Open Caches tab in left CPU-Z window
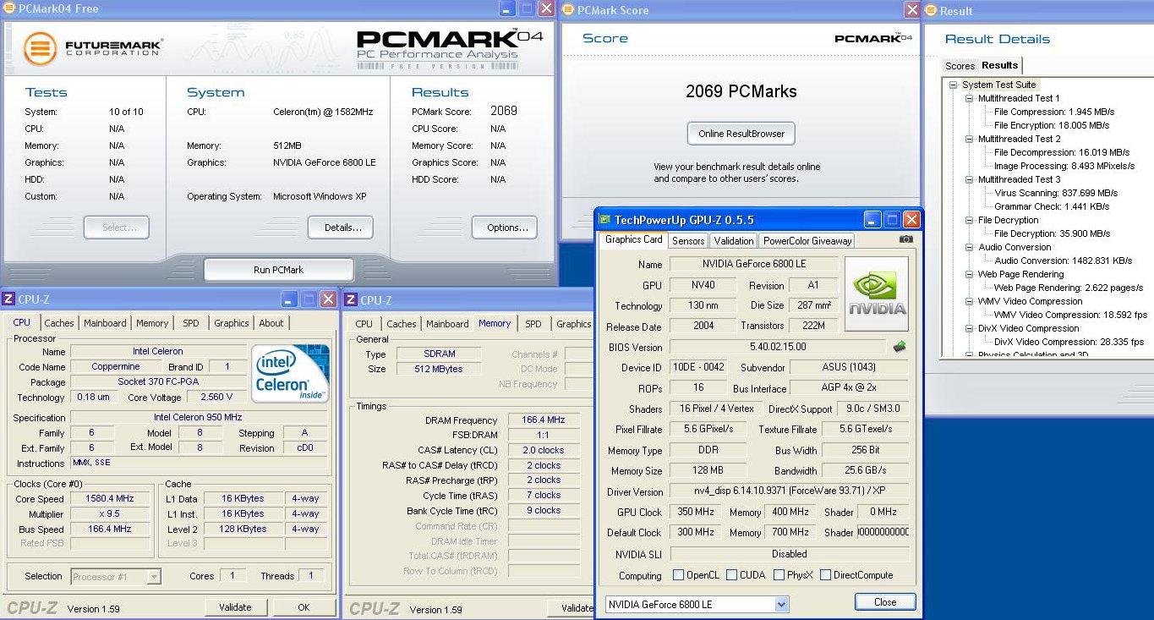 pos(59,323)
